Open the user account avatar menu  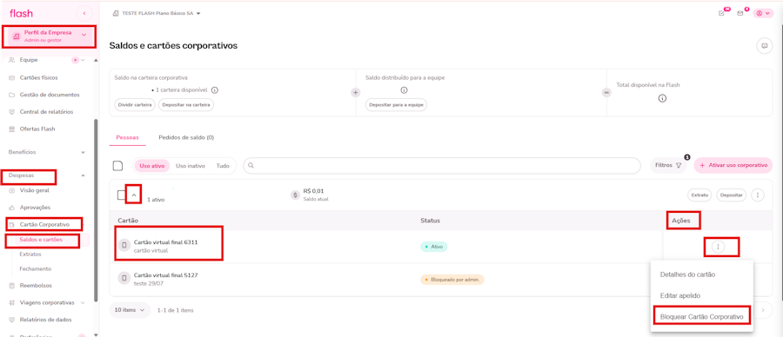pyautogui.click(x=763, y=13)
